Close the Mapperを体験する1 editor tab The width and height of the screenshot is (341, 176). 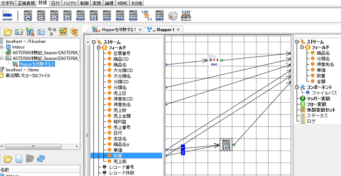140,30
